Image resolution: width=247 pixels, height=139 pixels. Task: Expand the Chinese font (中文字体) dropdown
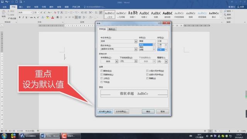(136, 41)
